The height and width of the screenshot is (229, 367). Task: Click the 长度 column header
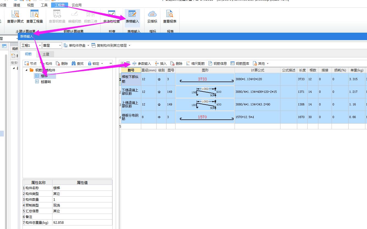point(302,70)
